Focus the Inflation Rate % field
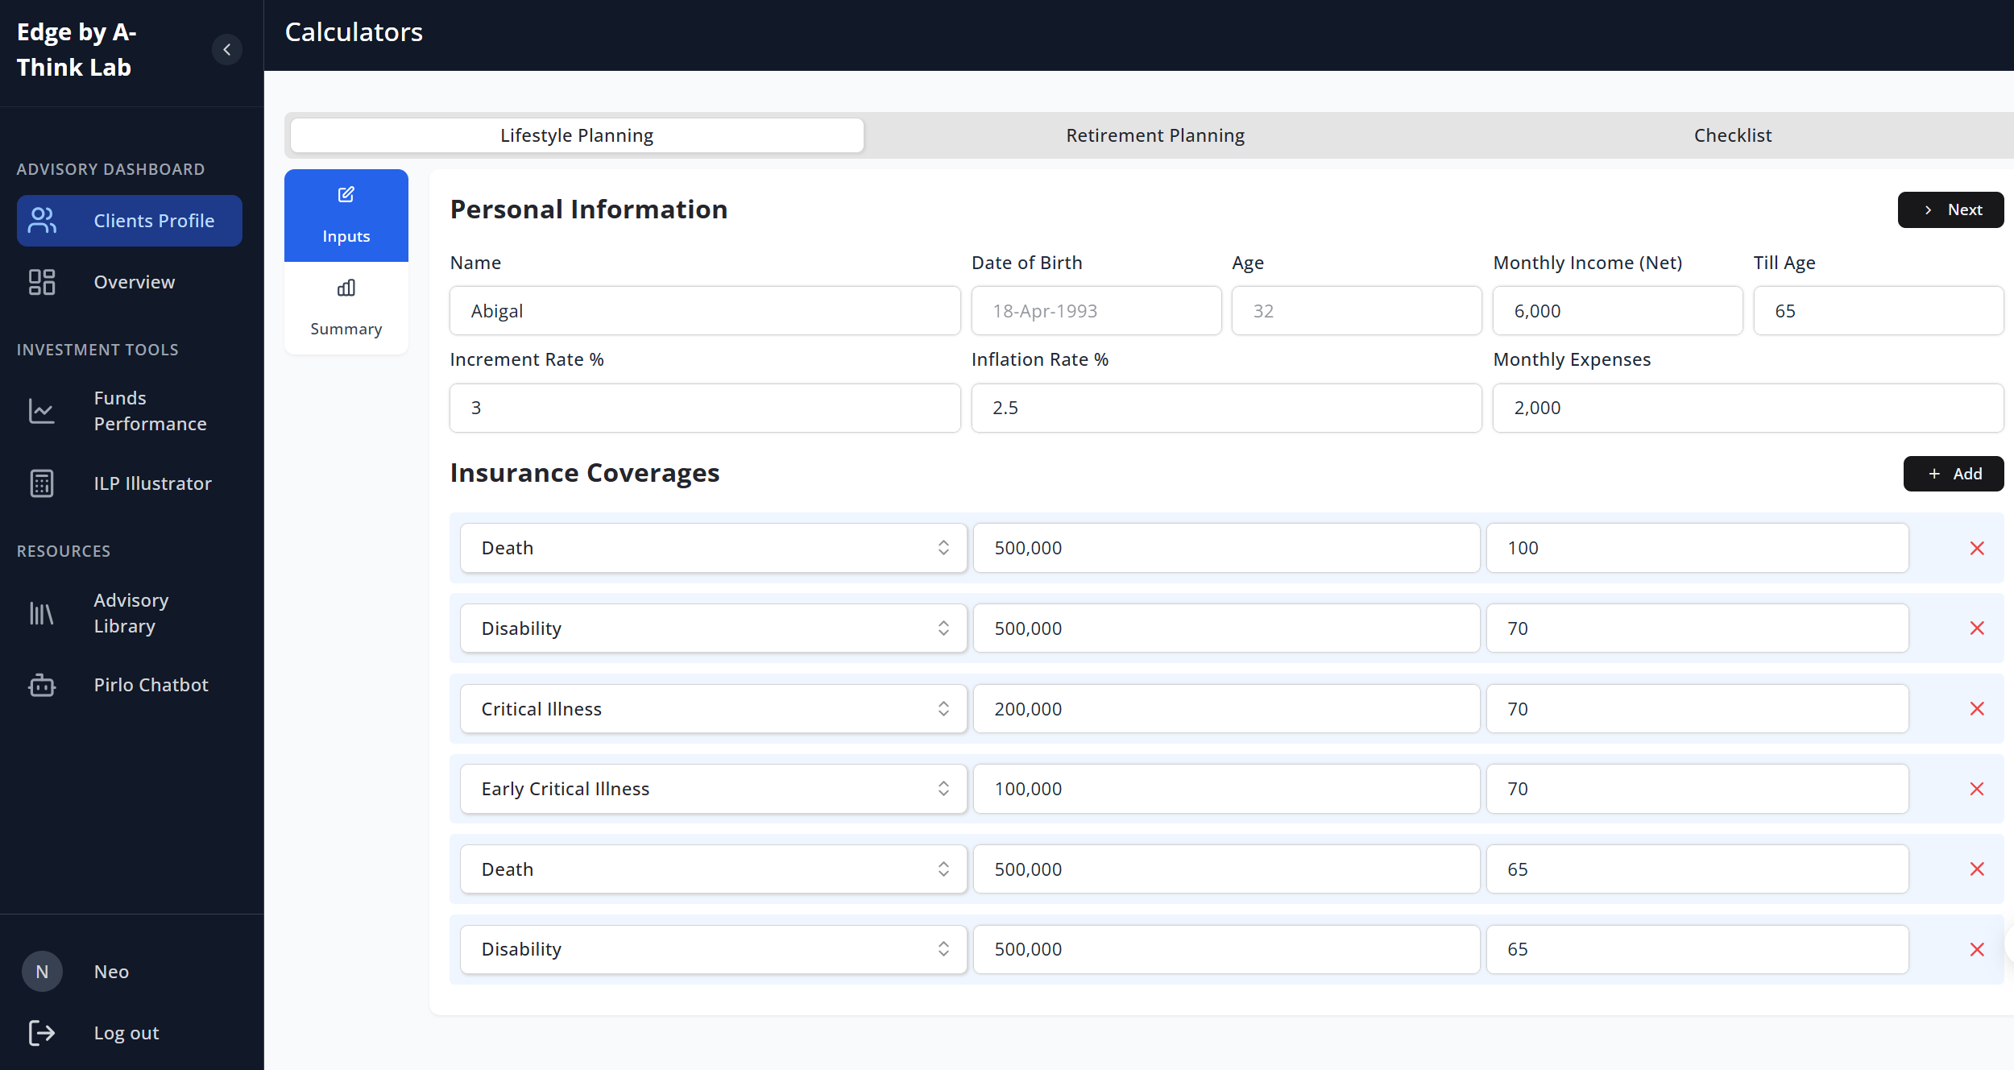 (x=1226, y=408)
